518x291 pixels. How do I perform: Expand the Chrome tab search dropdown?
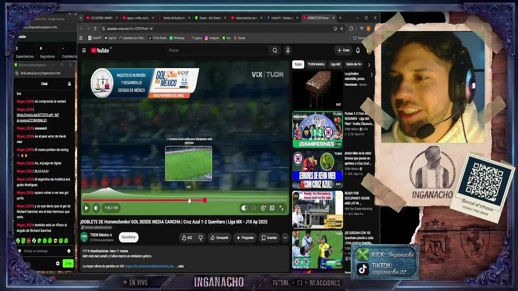pyautogui.click(x=81, y=18)
